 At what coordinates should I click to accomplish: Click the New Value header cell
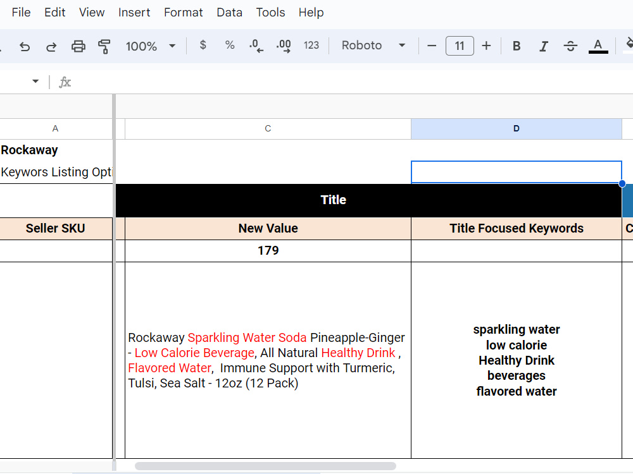tap(268, 229)
